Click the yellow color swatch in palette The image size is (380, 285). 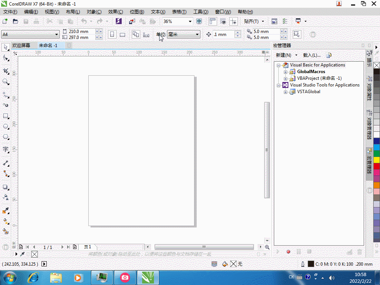coord(377,160)
